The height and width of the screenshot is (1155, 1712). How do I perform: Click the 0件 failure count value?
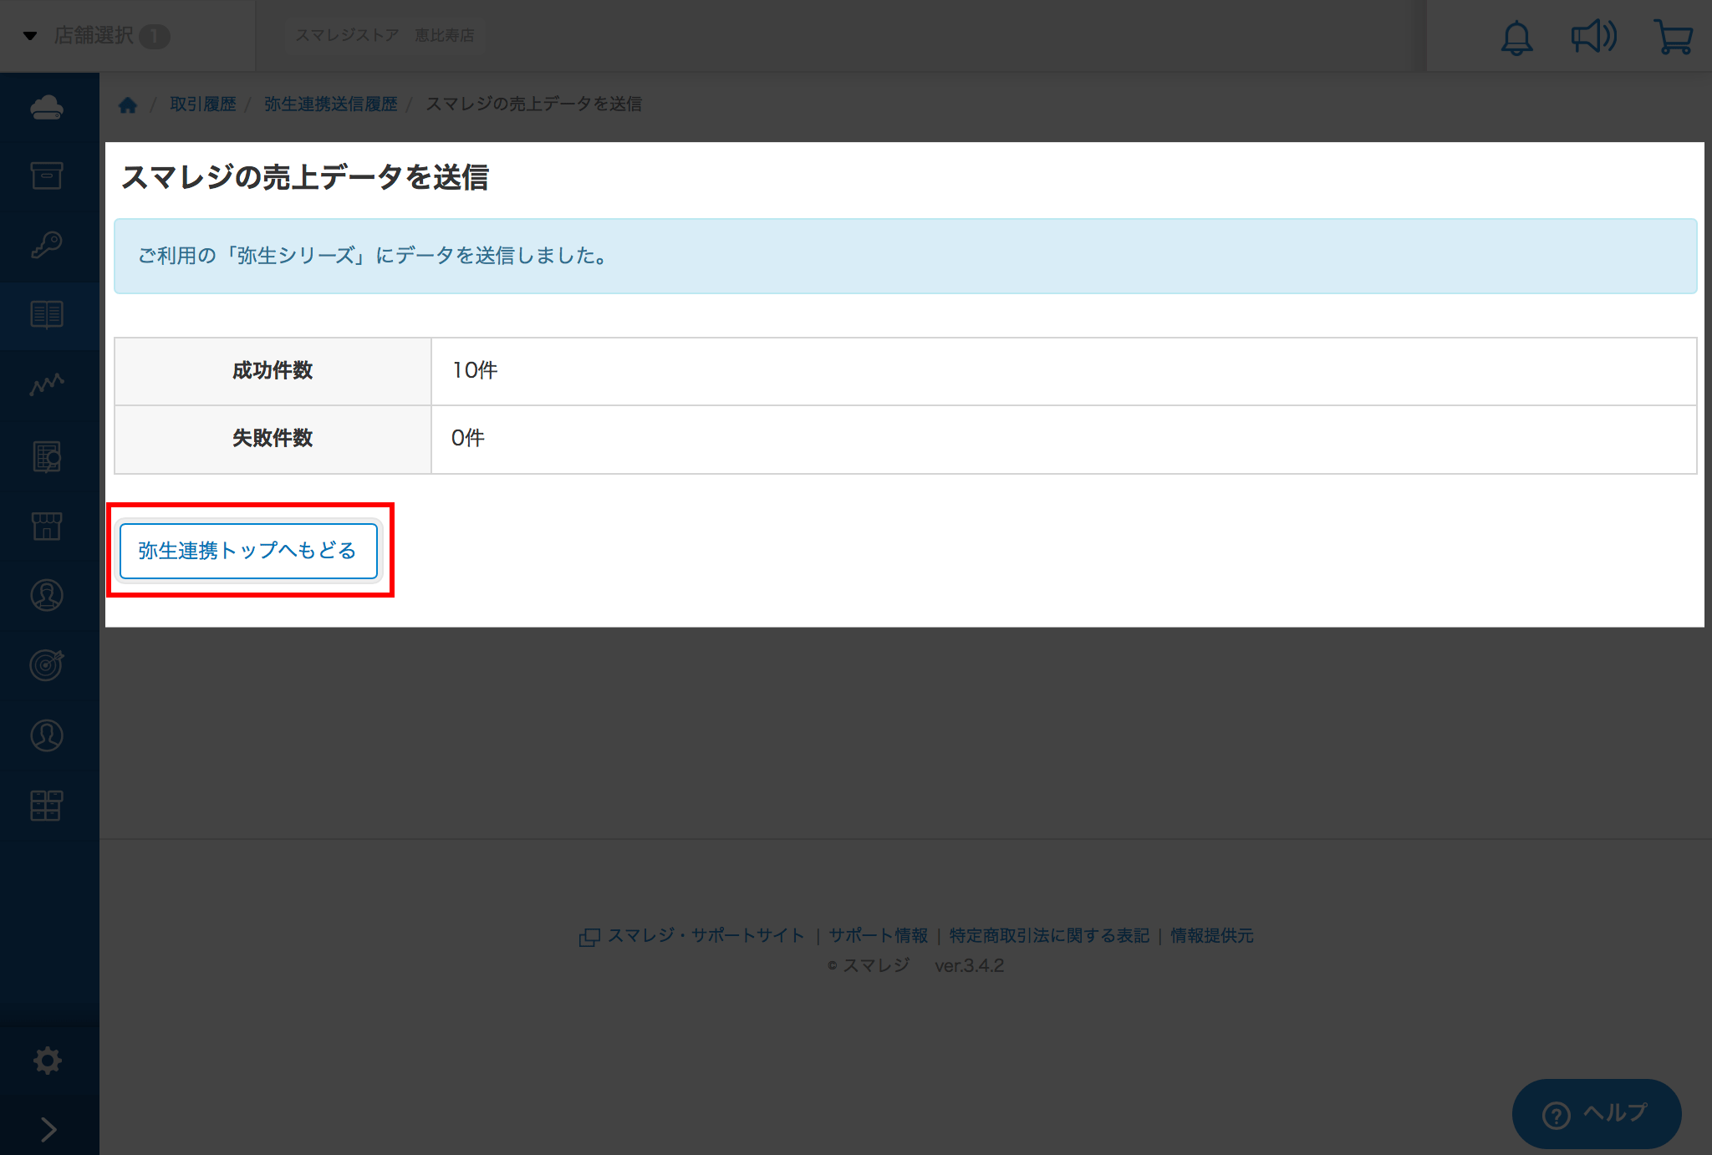click(468, 438)
